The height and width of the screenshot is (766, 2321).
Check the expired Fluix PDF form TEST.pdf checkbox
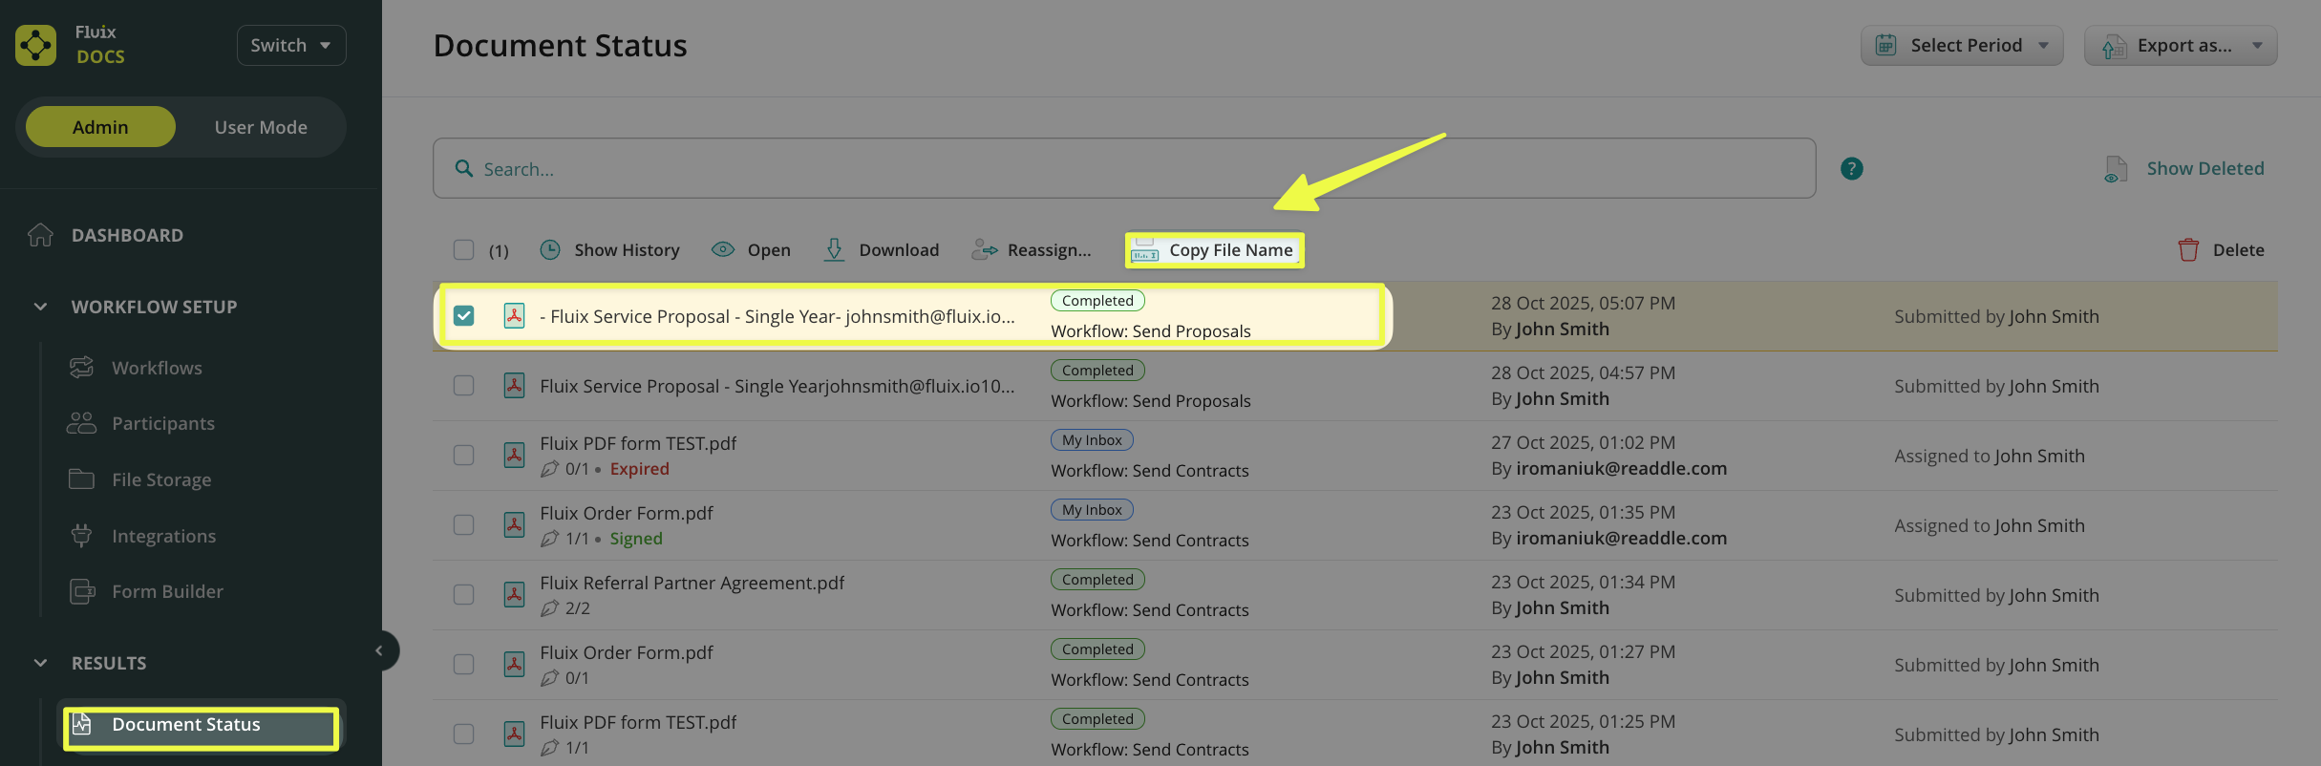[463, 456]
